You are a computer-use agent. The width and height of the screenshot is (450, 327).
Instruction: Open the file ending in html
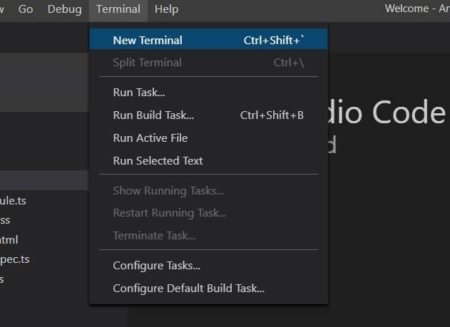10,240
